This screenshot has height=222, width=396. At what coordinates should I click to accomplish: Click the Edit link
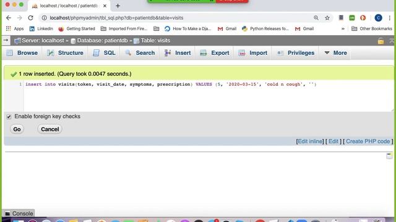(333, 141)
